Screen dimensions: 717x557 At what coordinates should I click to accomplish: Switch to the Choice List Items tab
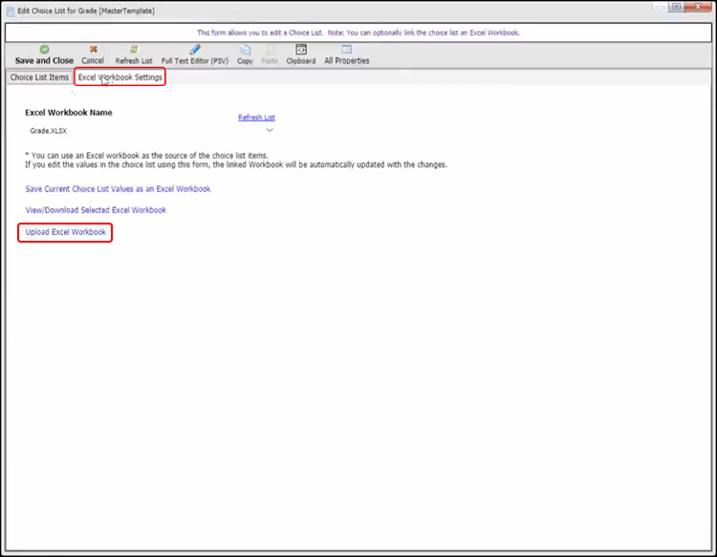coord(39,77)
